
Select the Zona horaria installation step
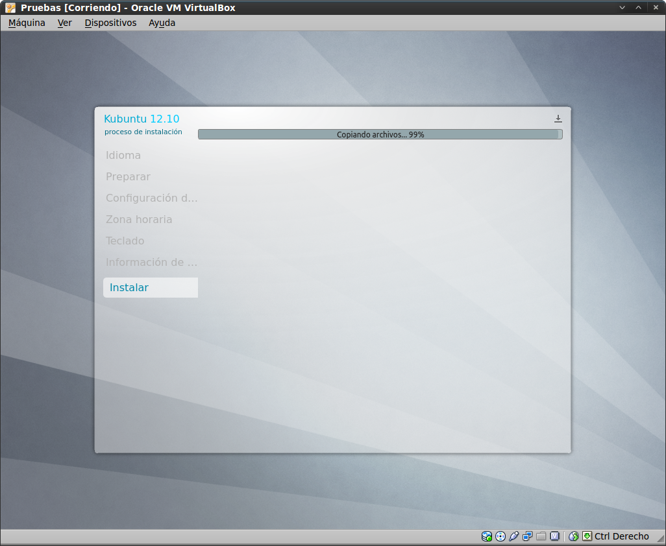tap(139, 219)
